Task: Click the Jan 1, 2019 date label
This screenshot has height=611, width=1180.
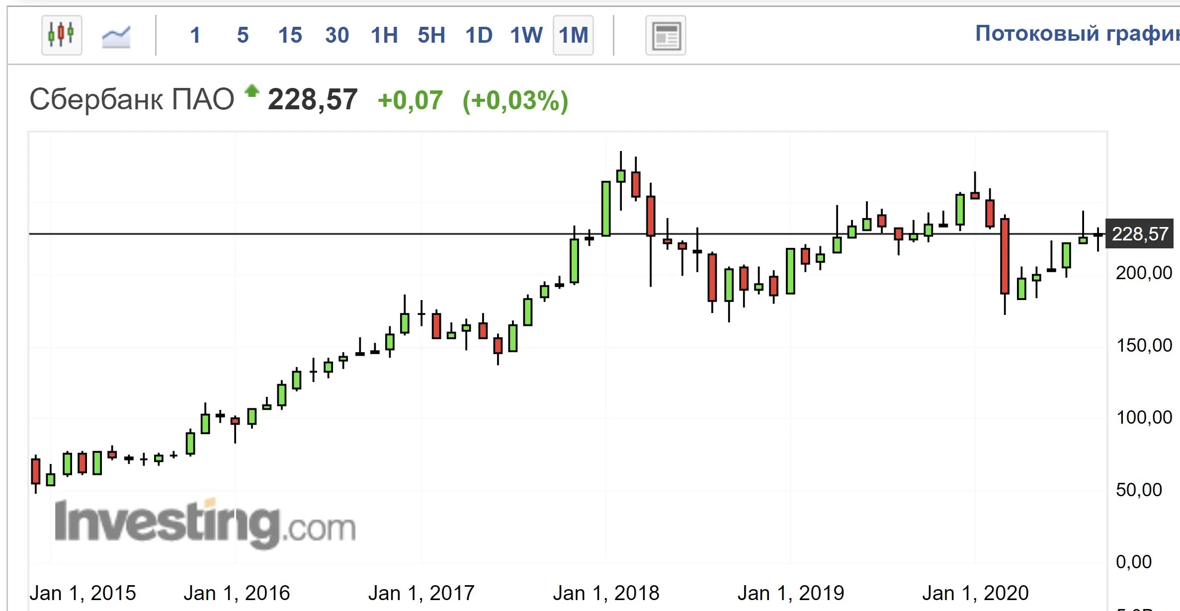Action: 791,593
